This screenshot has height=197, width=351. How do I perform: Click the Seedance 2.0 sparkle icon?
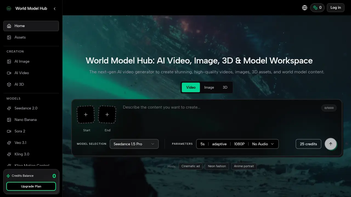point(9,108)
